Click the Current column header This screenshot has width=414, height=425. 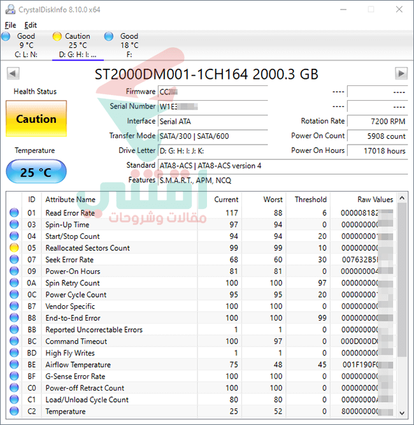pos(220,199)
